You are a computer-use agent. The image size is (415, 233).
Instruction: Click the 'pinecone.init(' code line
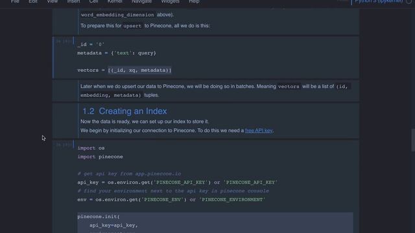99,217
